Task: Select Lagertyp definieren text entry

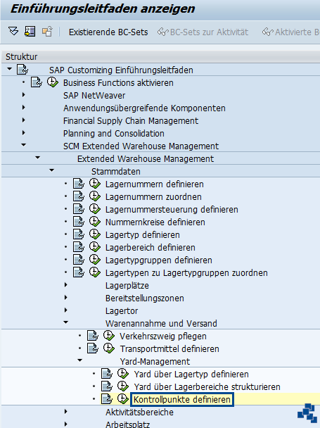Action: tap(143, 234)
